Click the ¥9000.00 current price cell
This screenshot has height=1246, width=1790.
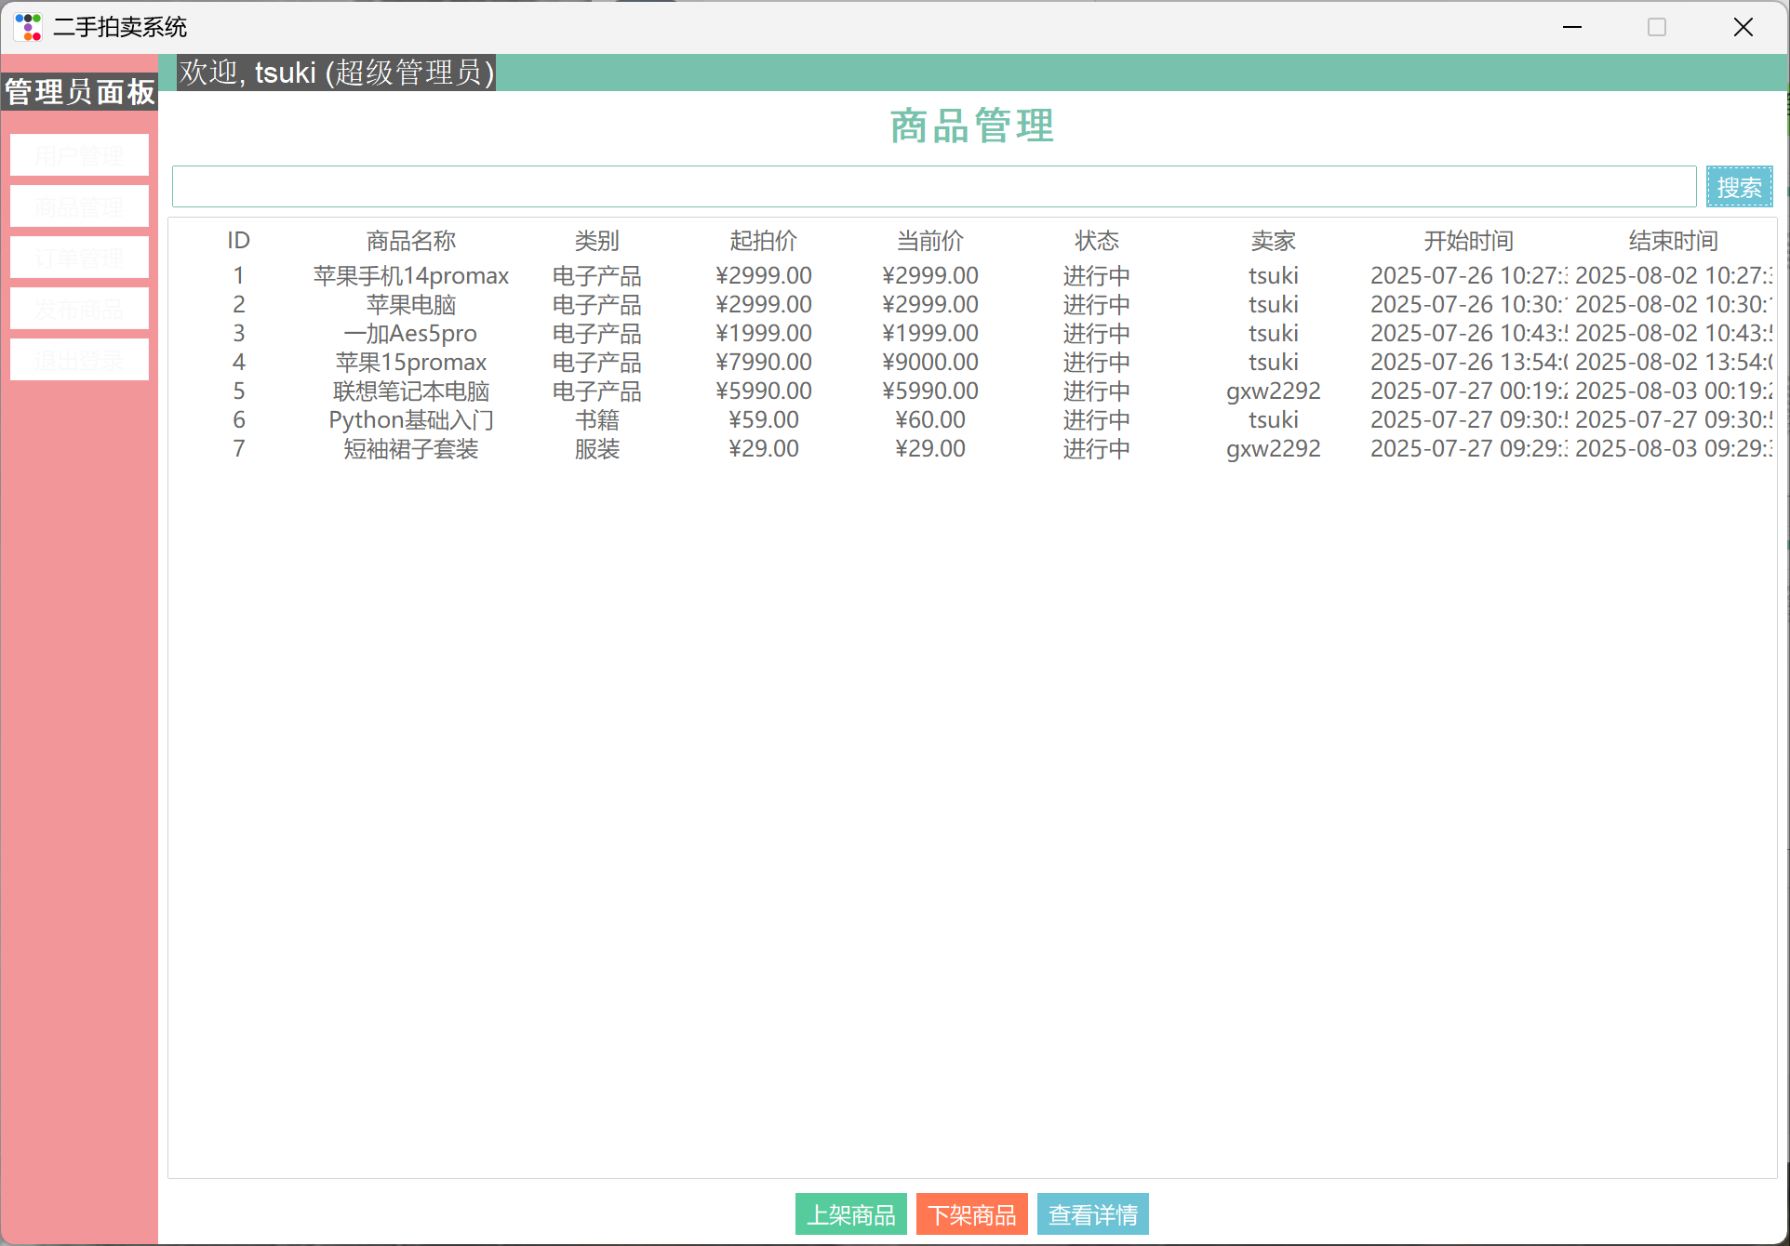tap(930, 363)
